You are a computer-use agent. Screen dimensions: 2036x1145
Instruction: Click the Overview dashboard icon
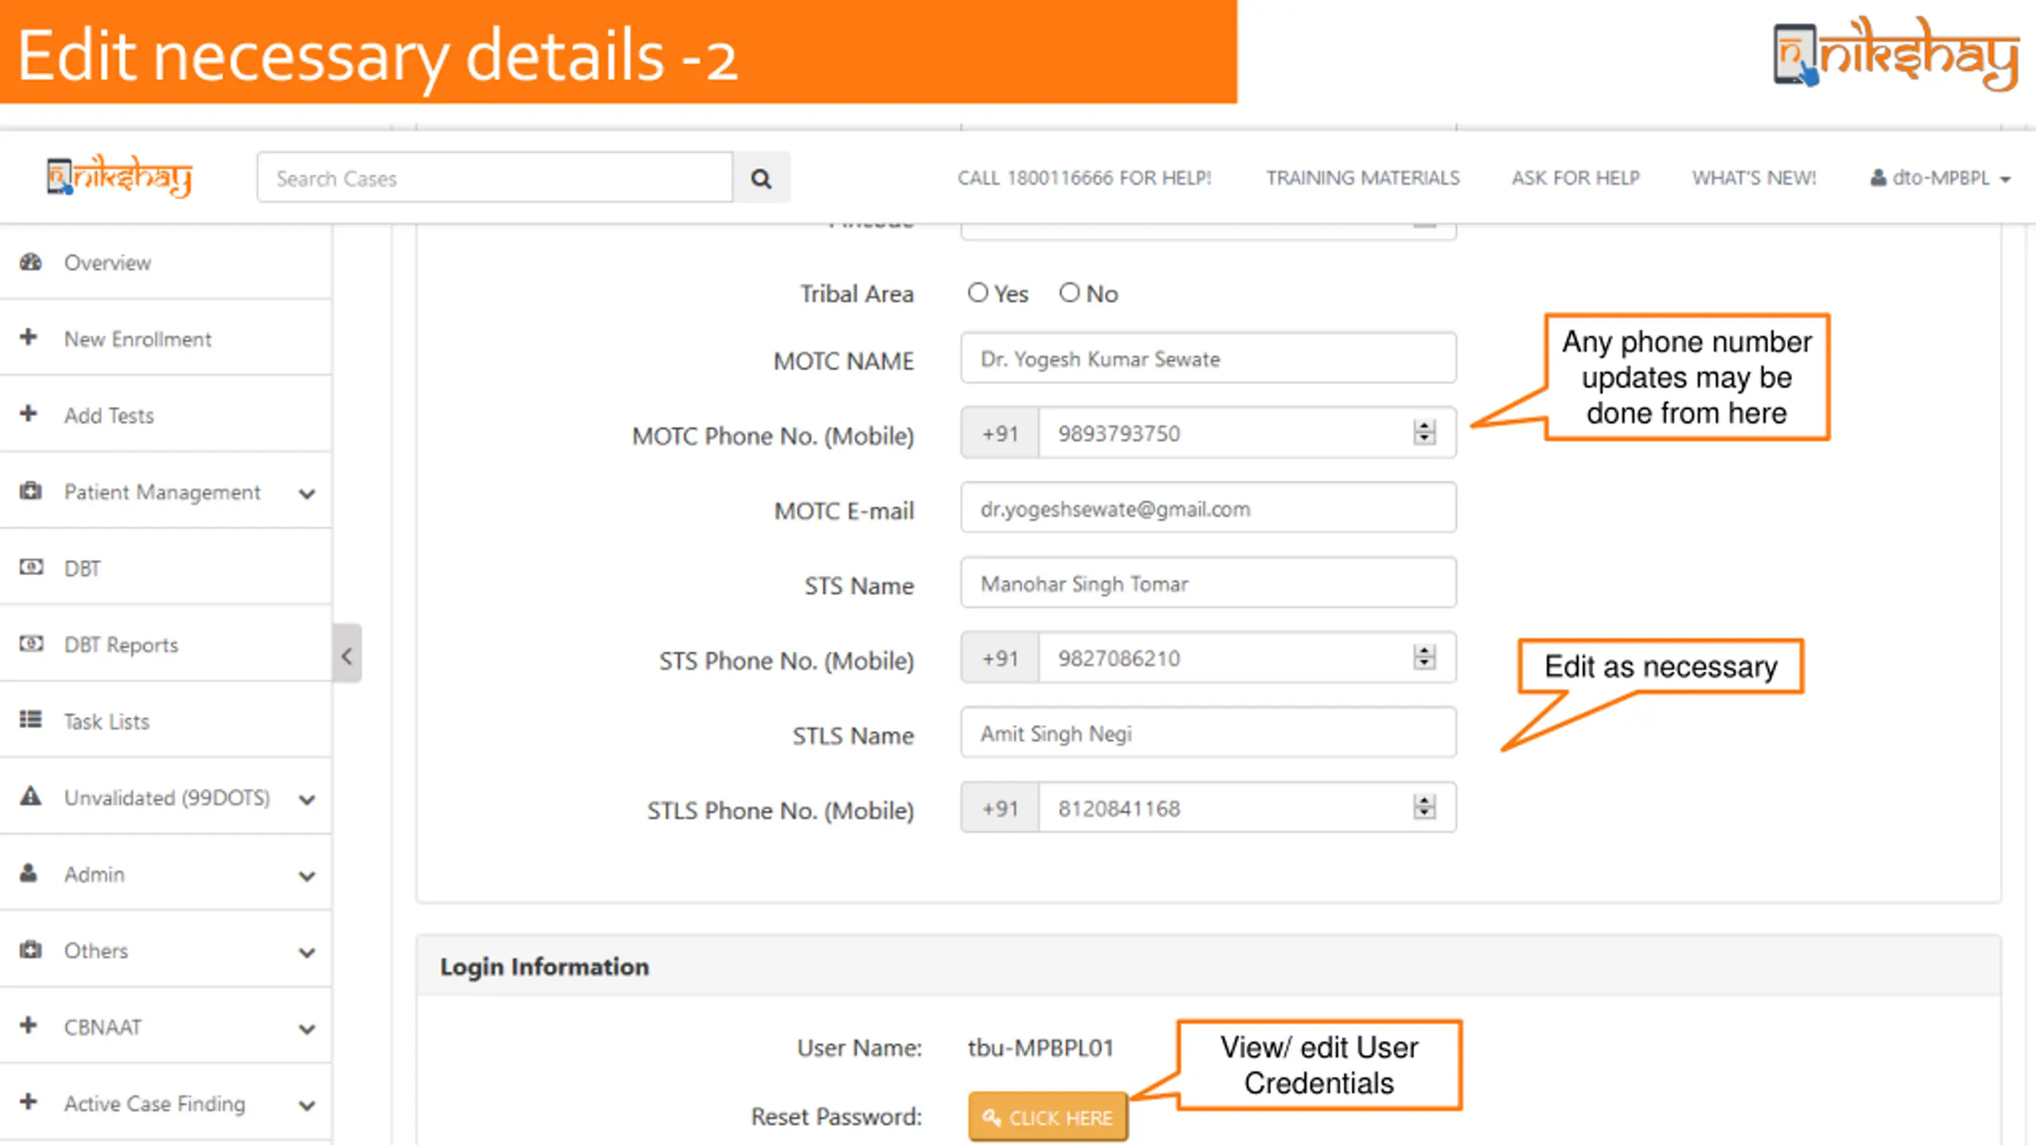click(30, 262)
